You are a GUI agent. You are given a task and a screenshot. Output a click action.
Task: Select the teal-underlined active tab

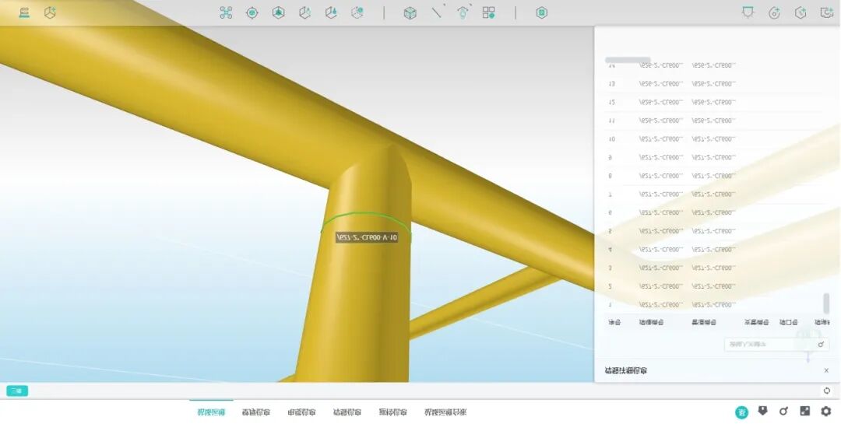211,412
